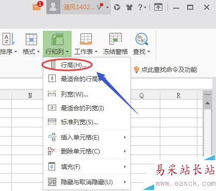Screen dimensions: 216x191
Task: Expand arrow next to 插入单元格(E)
Action: tap(125, 138)
